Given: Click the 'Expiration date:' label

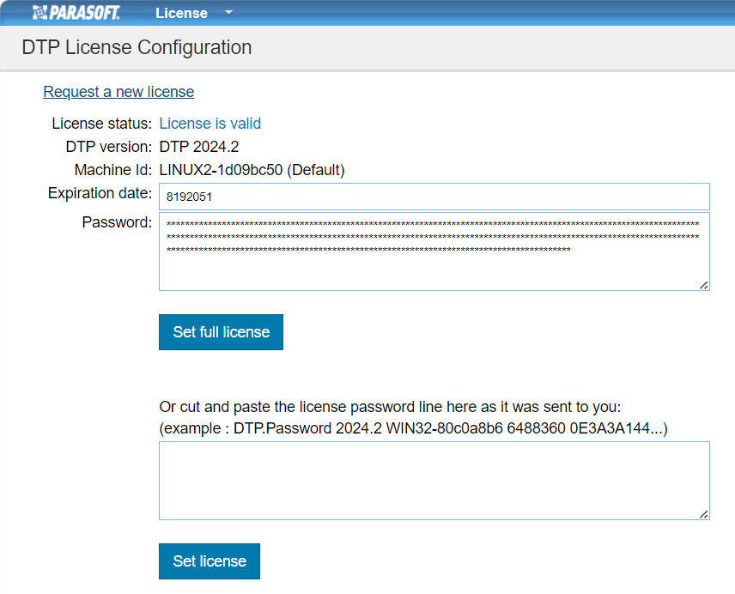Looking at the screenshot, I should 100,193.
